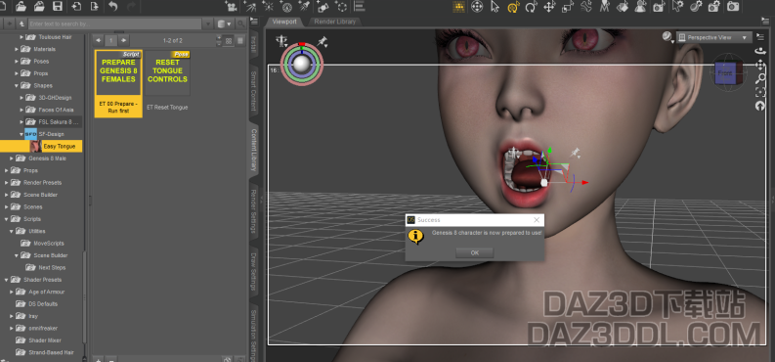Switch content view to list mode
The image size is (775, 362).
pos(240,40)
